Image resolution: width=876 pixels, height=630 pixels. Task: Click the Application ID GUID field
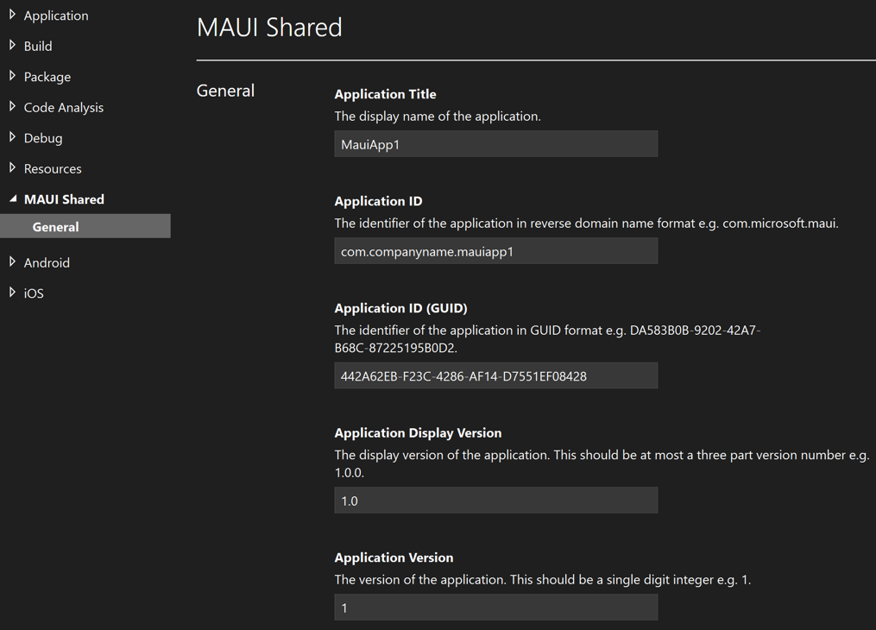tap(495, 375)
